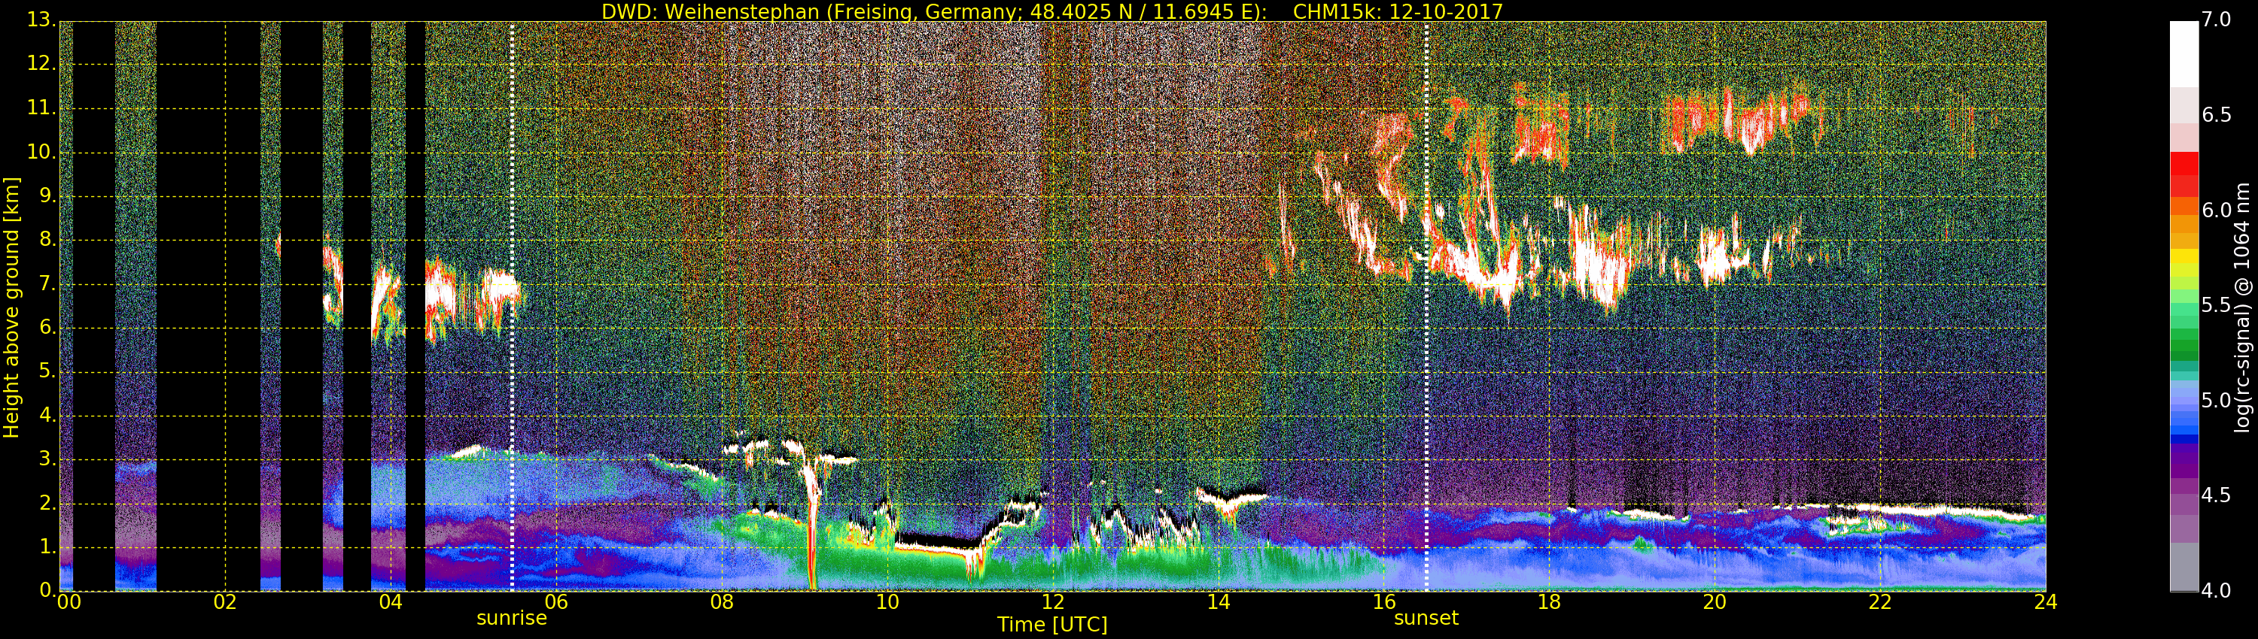Click the height axis tick label '13'
The height and width of the screenshot is (639, 2258).
coord(41,20)
